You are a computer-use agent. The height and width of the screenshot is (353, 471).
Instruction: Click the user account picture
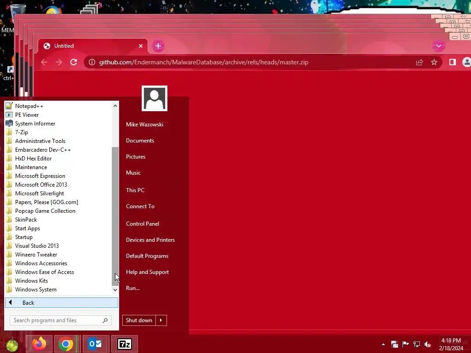coord(155,98)
